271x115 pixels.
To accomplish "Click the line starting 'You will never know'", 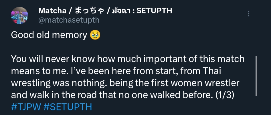I will [x=128, y=59].
